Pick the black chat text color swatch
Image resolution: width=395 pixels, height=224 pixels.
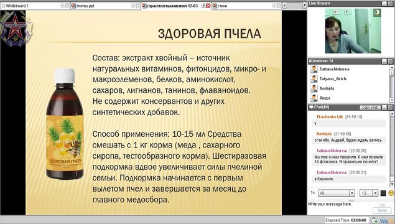(x=383, y=194)
